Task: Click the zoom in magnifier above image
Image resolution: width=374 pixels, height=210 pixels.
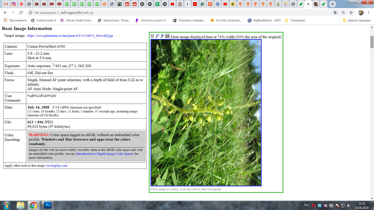Action: coord(162,36)
